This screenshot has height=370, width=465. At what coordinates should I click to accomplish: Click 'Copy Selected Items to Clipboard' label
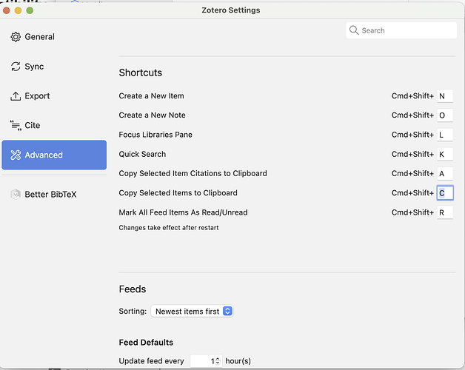[x=178, y=193]
